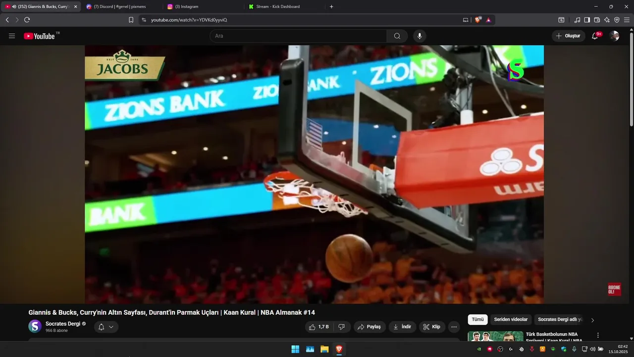Open Türk Basketbolunun recommended video thumbnail
This screenshot has width=634, height=357.
pos(495,336)
